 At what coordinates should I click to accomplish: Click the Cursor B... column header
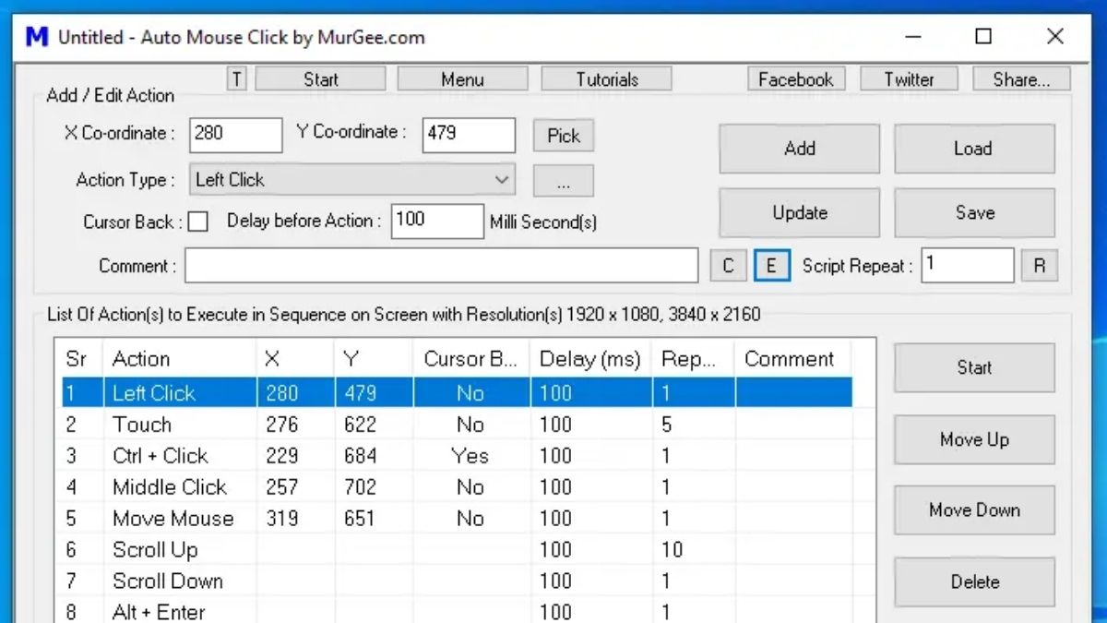pyautogui.click(x=471, y=359)
